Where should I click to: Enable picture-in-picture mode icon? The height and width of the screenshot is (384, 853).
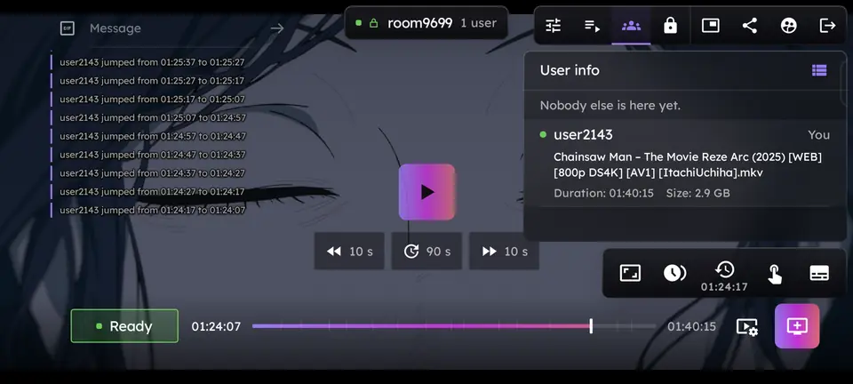coord(711,26)
